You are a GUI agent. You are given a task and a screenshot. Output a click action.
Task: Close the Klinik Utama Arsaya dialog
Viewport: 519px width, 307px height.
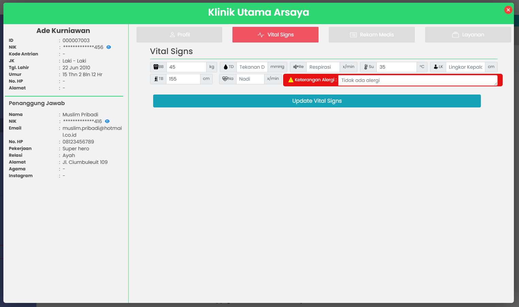508,10
